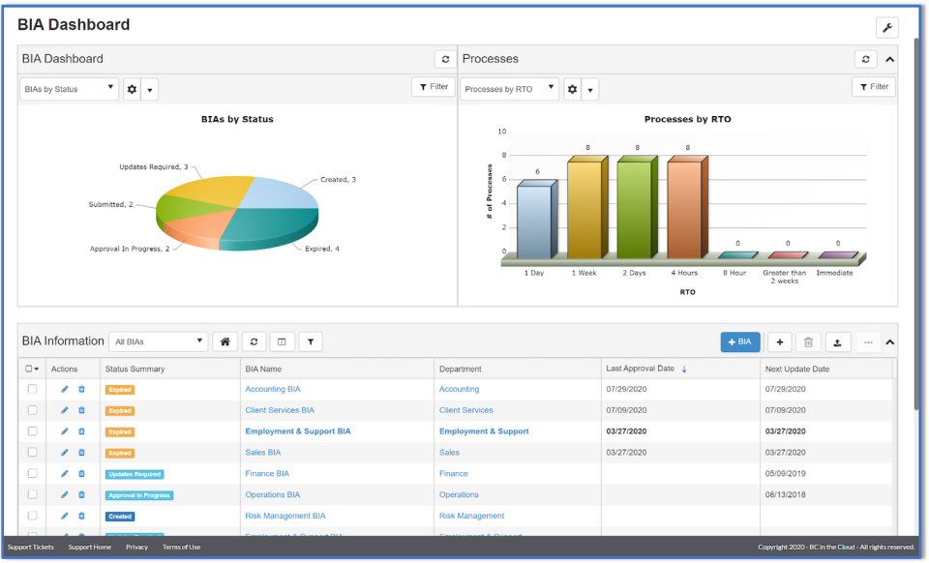929x563 pixels.
Task: Open the filter icon in BIA Information toolbar
Action: [310, 341]
